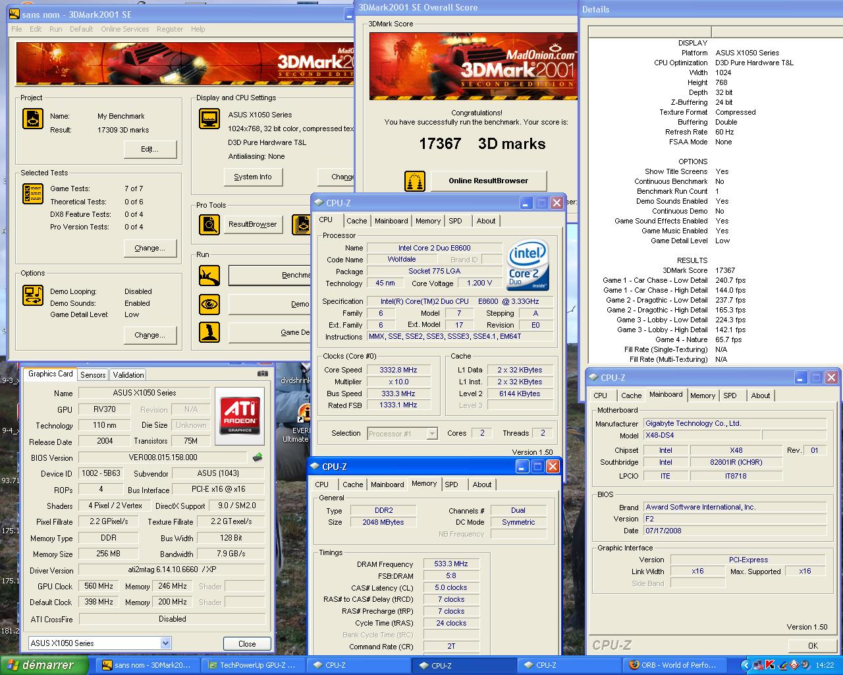Open Cache tab in CPU-Z Processor window

click(x=357, y=221)
